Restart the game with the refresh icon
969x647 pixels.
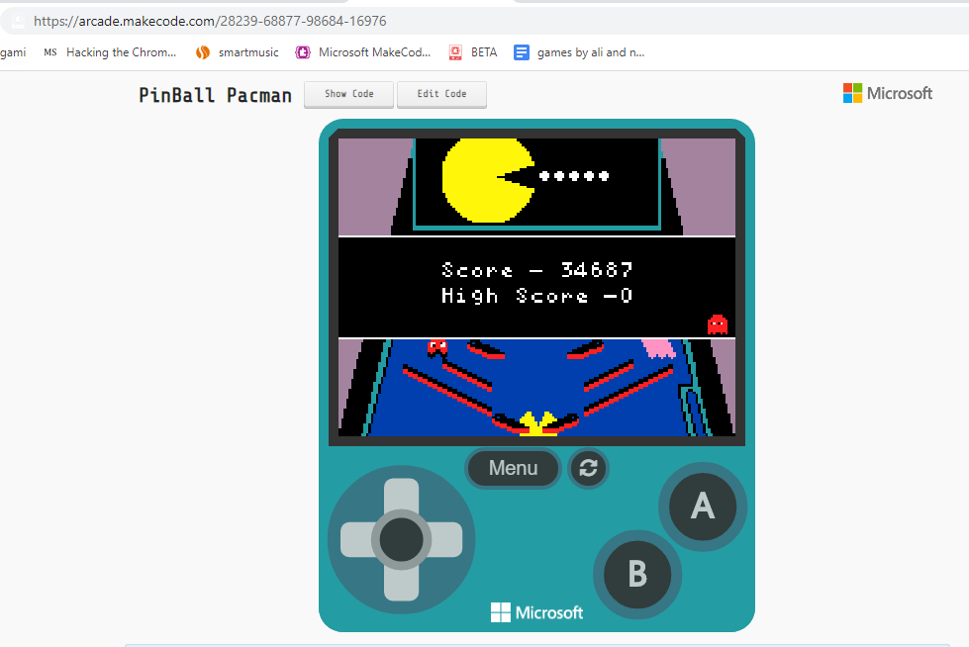pyautogui.click(x=588, y=468)
